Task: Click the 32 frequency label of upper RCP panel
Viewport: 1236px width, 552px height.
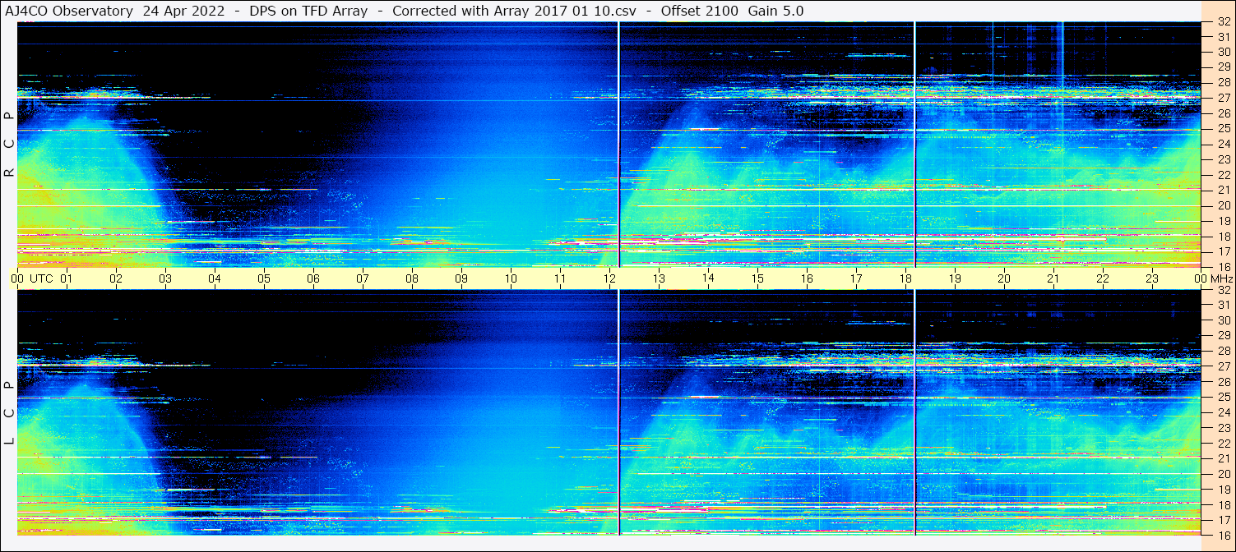Action: [1224, 22]
